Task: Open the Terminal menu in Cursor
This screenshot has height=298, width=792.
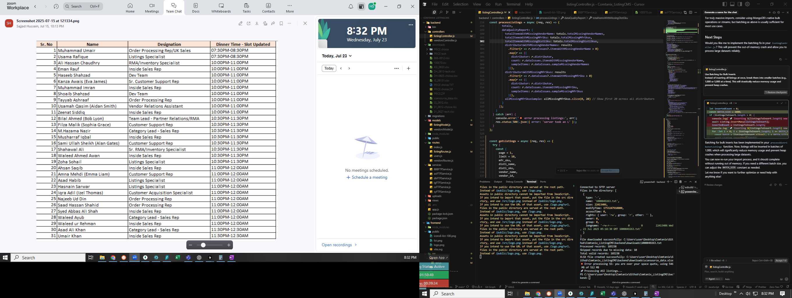Action: 513,4
